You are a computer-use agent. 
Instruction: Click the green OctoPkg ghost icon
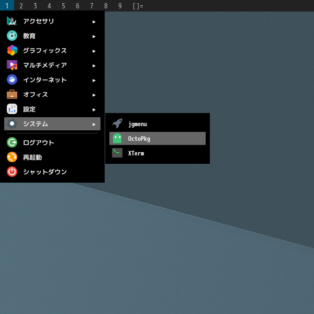point(117,138)
